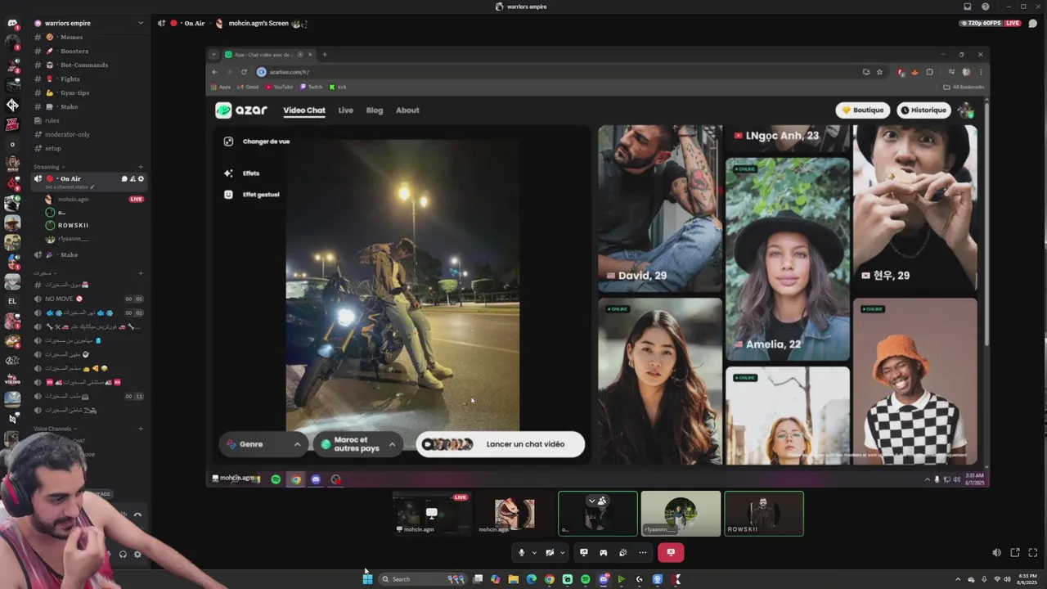The height and width of the screenshot is (589, 1047).
Task: Open YouTube bookmark in streamed browser
Action: [279, 87]
